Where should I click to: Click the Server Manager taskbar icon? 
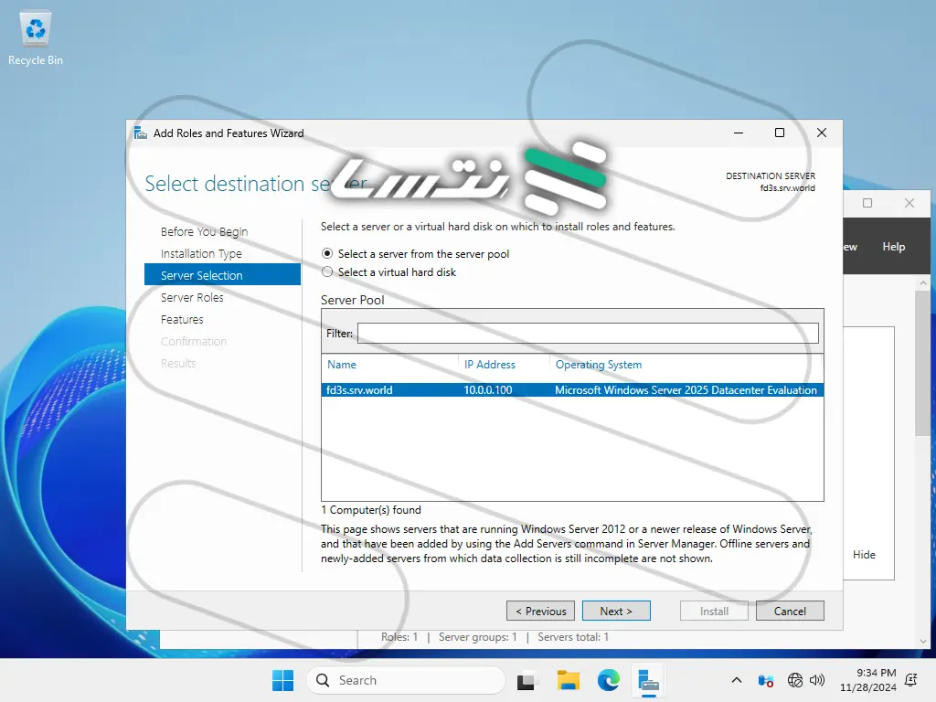coord(649,680)
